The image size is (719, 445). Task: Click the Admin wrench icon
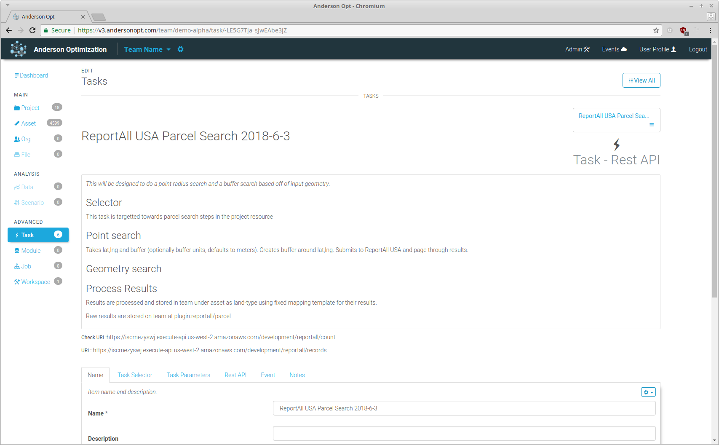[587, 49]
